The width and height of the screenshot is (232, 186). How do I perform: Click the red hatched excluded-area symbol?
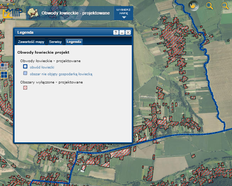(x=25, y=88)
